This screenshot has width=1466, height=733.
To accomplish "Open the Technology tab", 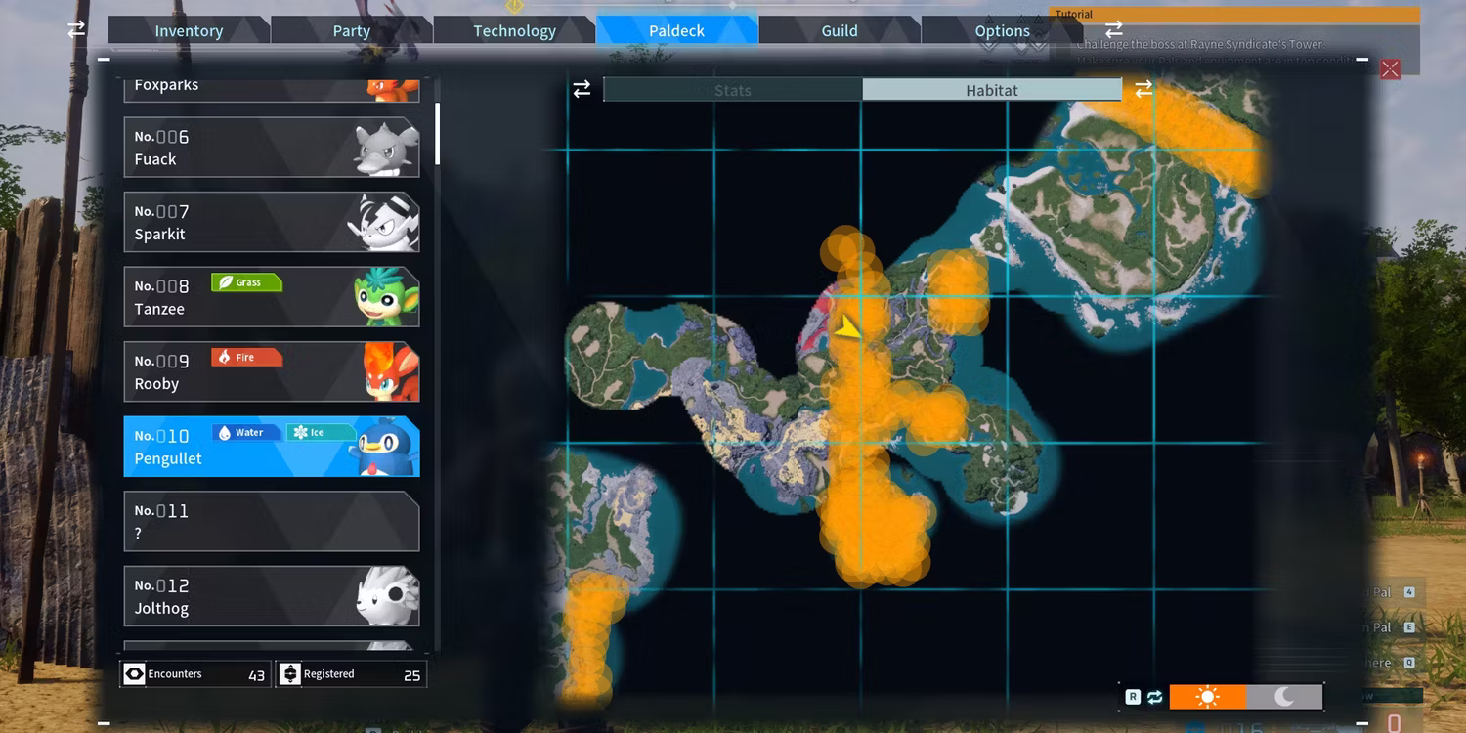I will click(x=514, y=30).
